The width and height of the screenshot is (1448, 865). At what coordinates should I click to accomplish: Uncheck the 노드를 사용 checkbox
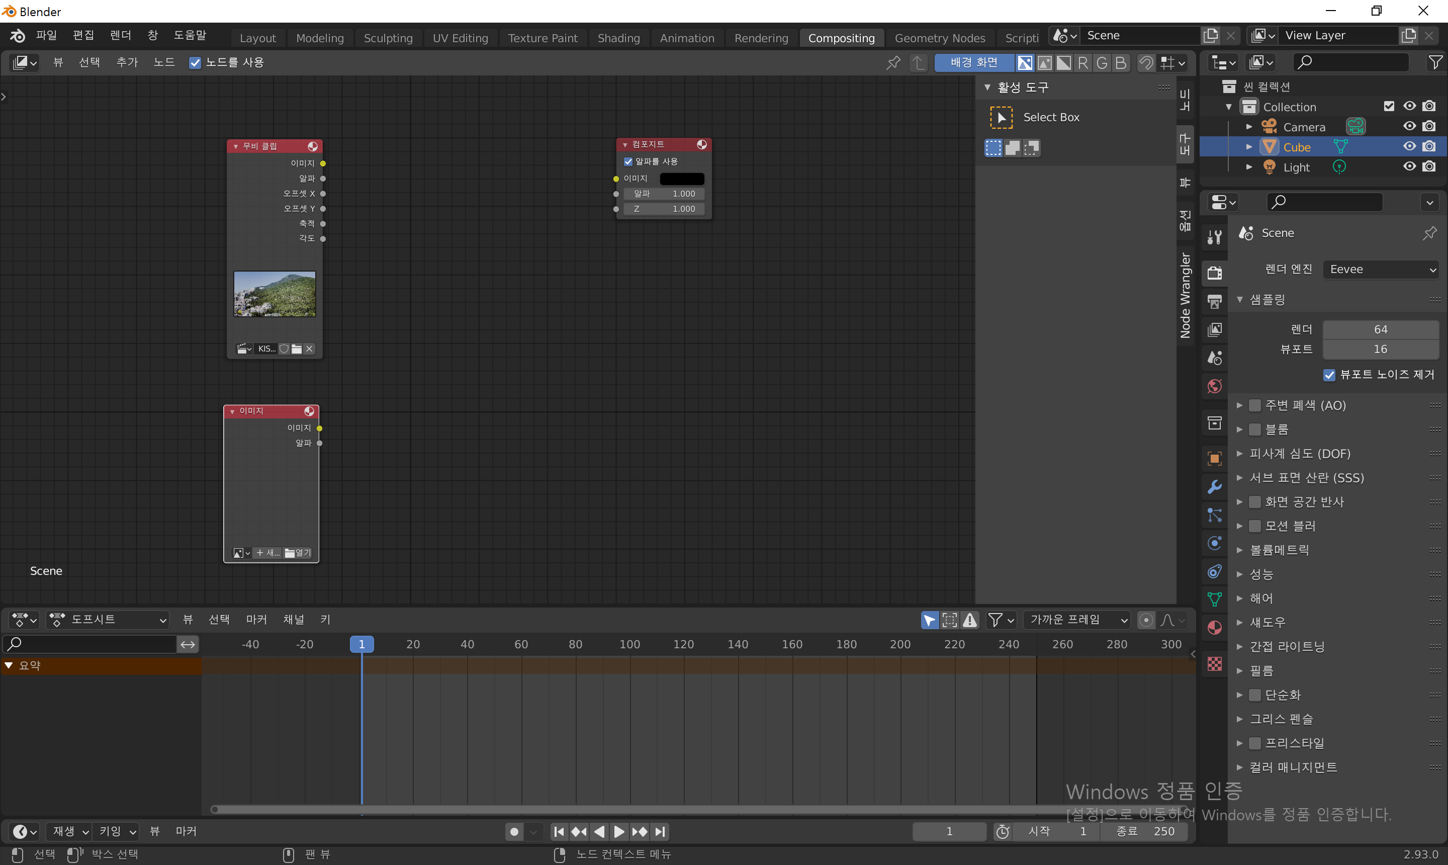[x=195, y=62]
